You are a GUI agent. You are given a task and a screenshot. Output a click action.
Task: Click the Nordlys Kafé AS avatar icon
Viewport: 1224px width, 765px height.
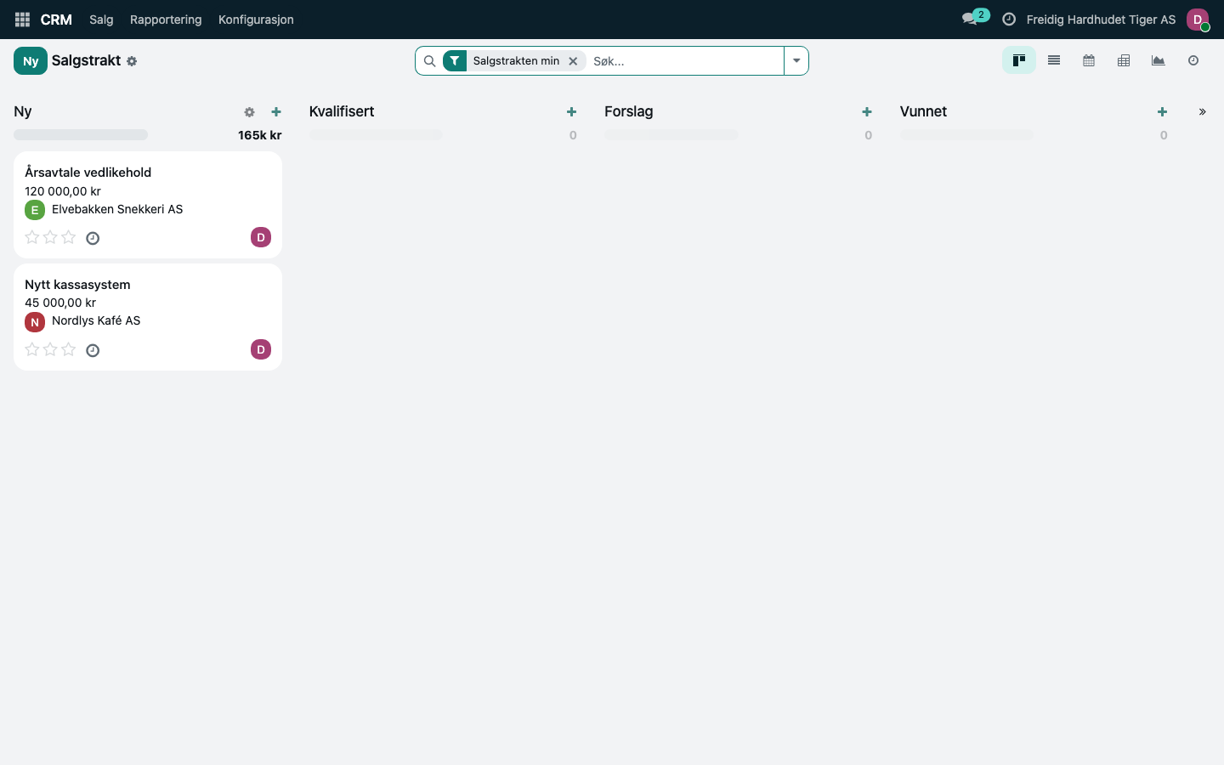pos(35,322)
